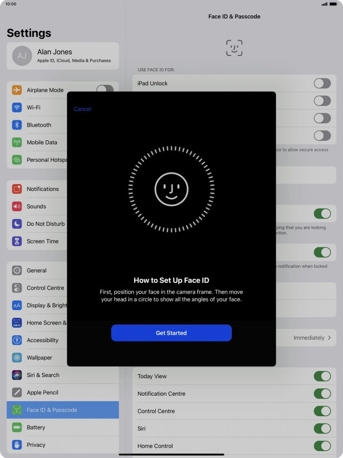Tap the Privacy hand icon
The height and width of the screenshot is (458, 343).
coord(17,445)
